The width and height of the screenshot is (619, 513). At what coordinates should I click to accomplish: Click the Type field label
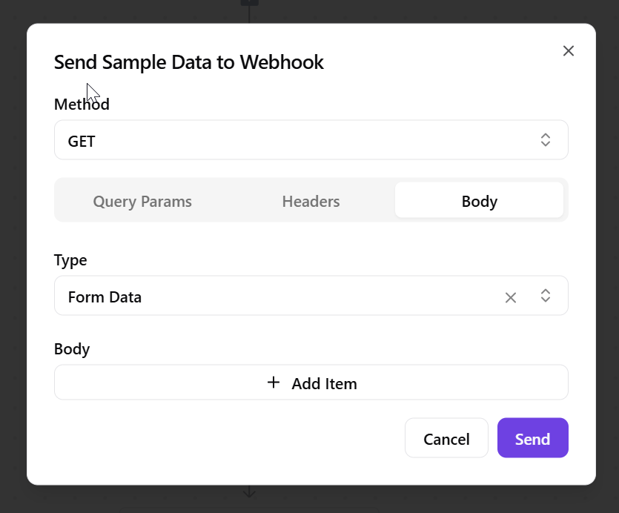70,260
